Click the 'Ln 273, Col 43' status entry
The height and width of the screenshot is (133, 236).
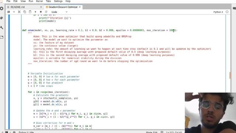tap(174, 132)
